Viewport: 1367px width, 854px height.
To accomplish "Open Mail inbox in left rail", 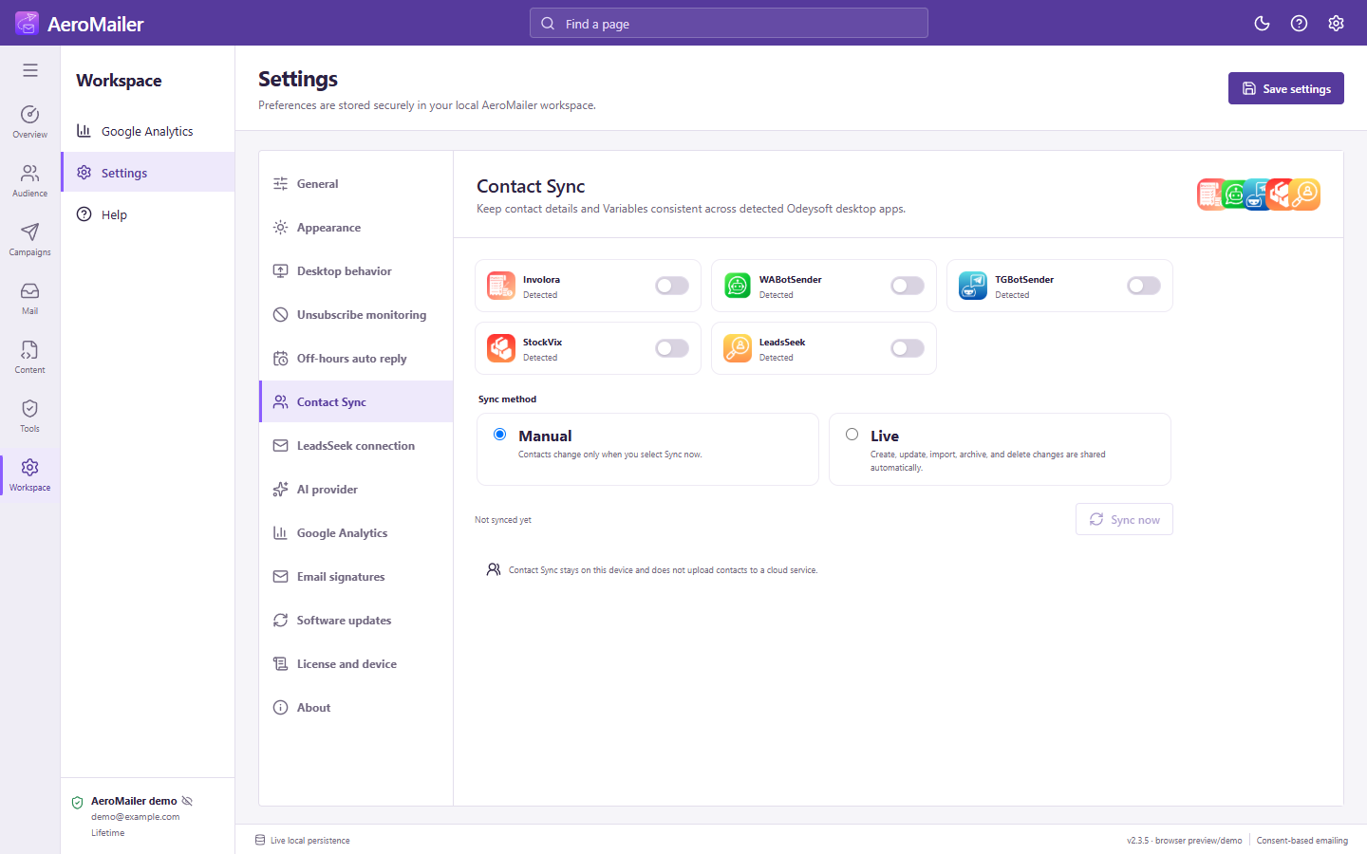I will tap(30, 298).
